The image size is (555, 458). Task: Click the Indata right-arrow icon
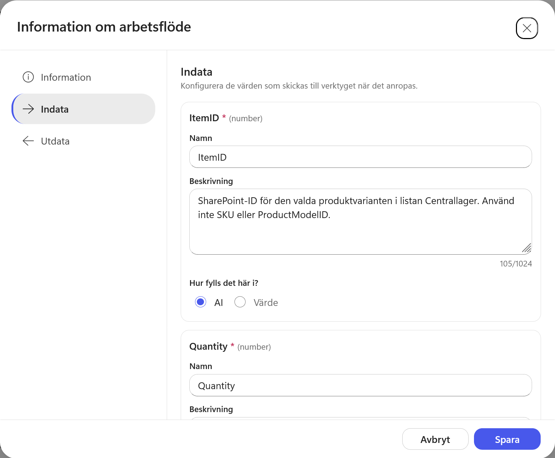pyautogui.click(x=28, y=109)
